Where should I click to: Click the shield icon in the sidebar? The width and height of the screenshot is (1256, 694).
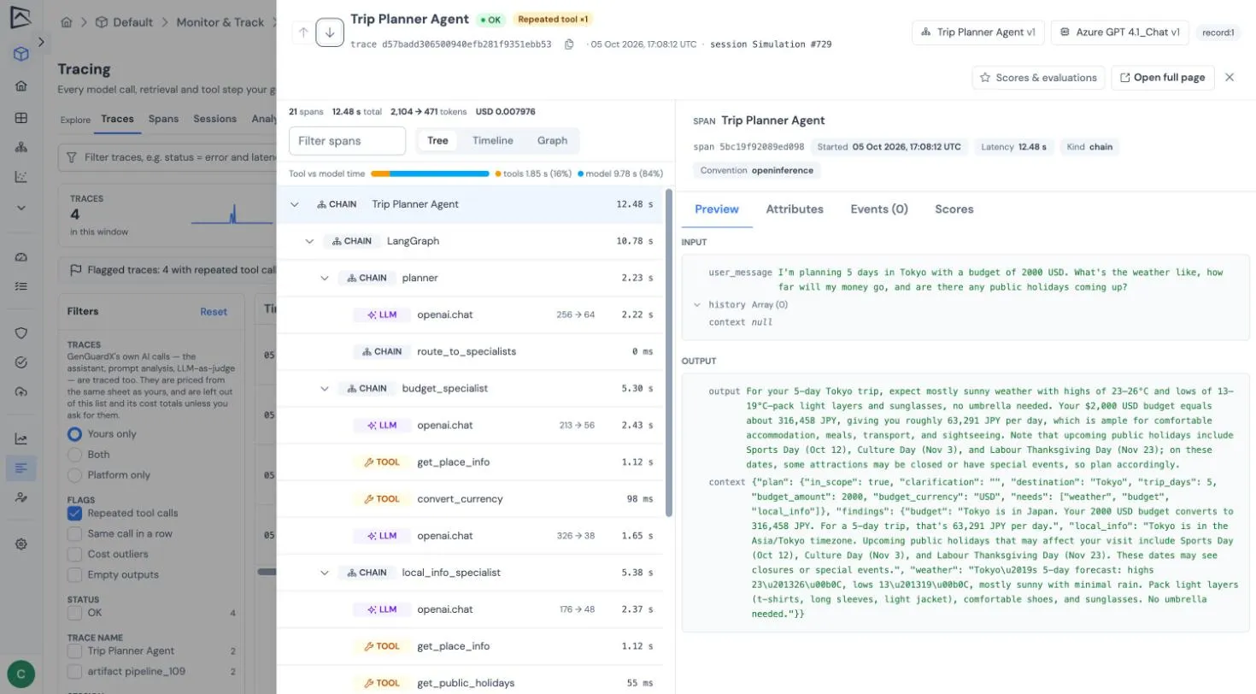[x=21, y=333]
